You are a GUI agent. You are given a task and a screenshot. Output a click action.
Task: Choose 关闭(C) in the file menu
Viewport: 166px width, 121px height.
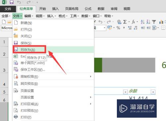pos(53,36)
